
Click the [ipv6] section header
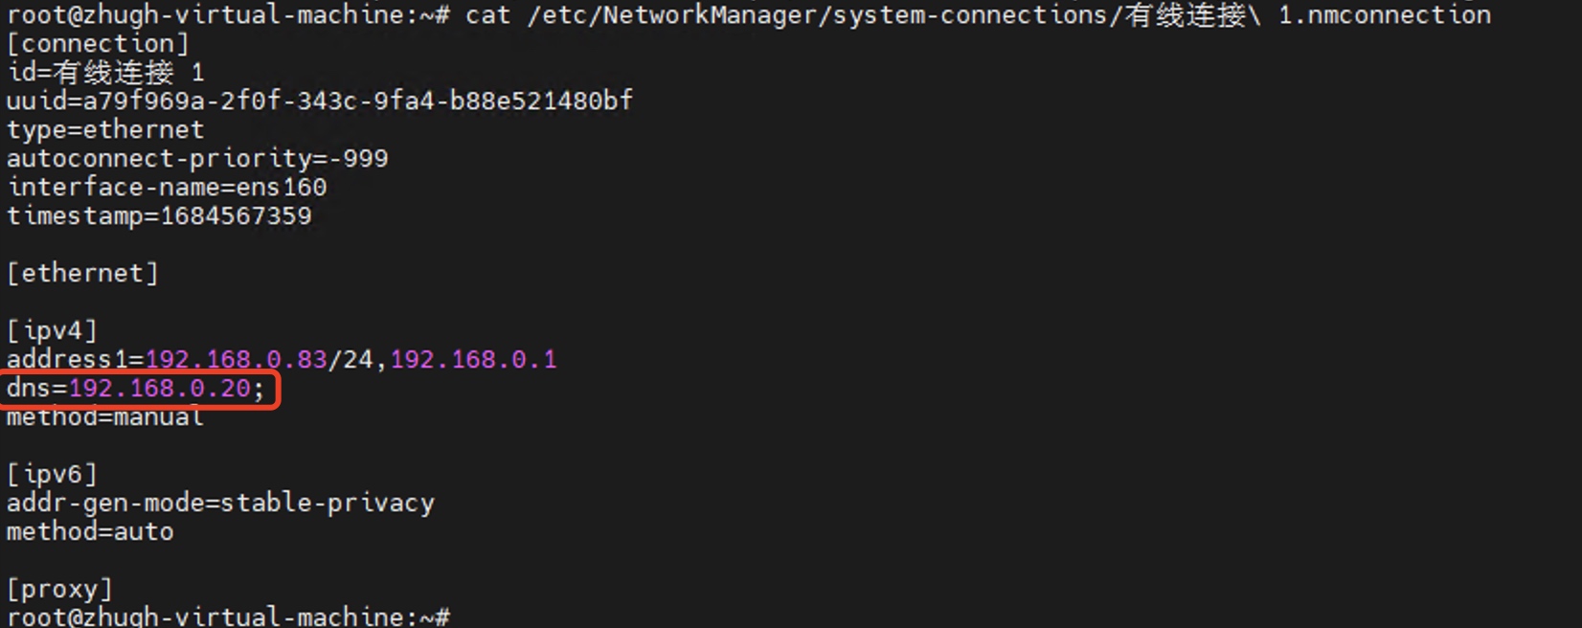[52, 475]
